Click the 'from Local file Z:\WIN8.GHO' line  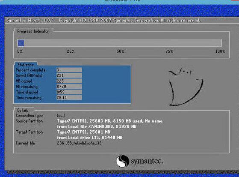(x=97, y=126)
